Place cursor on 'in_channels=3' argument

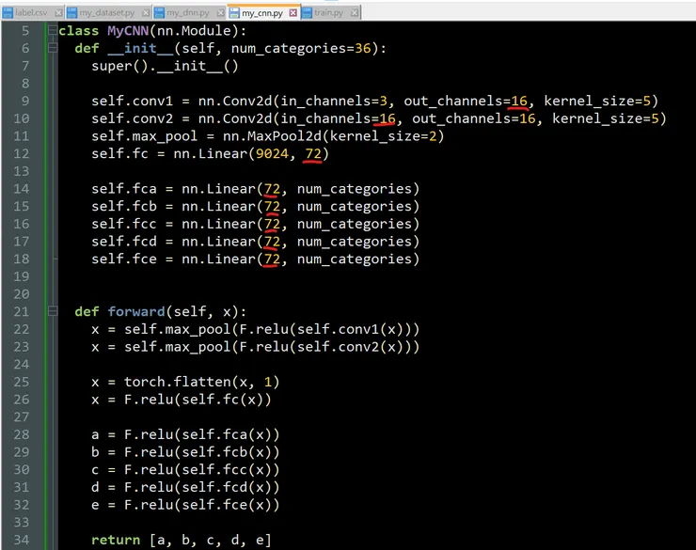(333, 101)
